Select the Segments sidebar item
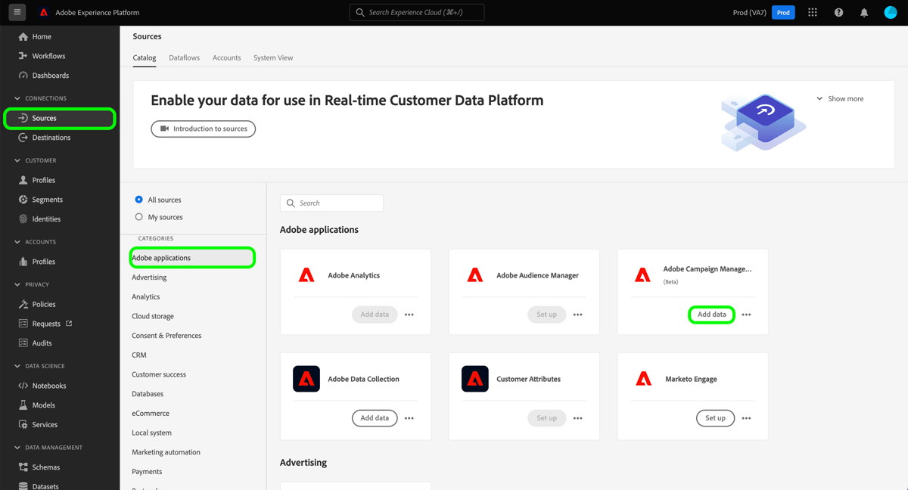Viewport: 908px width, 490px height. [48, 199]
